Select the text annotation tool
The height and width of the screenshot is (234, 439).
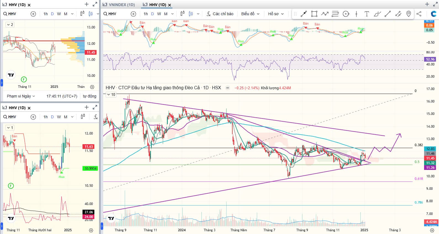click(x=367, y=14)
